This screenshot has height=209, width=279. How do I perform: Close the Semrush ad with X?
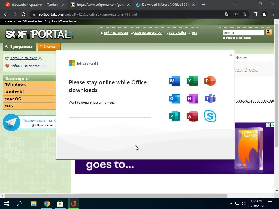(272, 125)
